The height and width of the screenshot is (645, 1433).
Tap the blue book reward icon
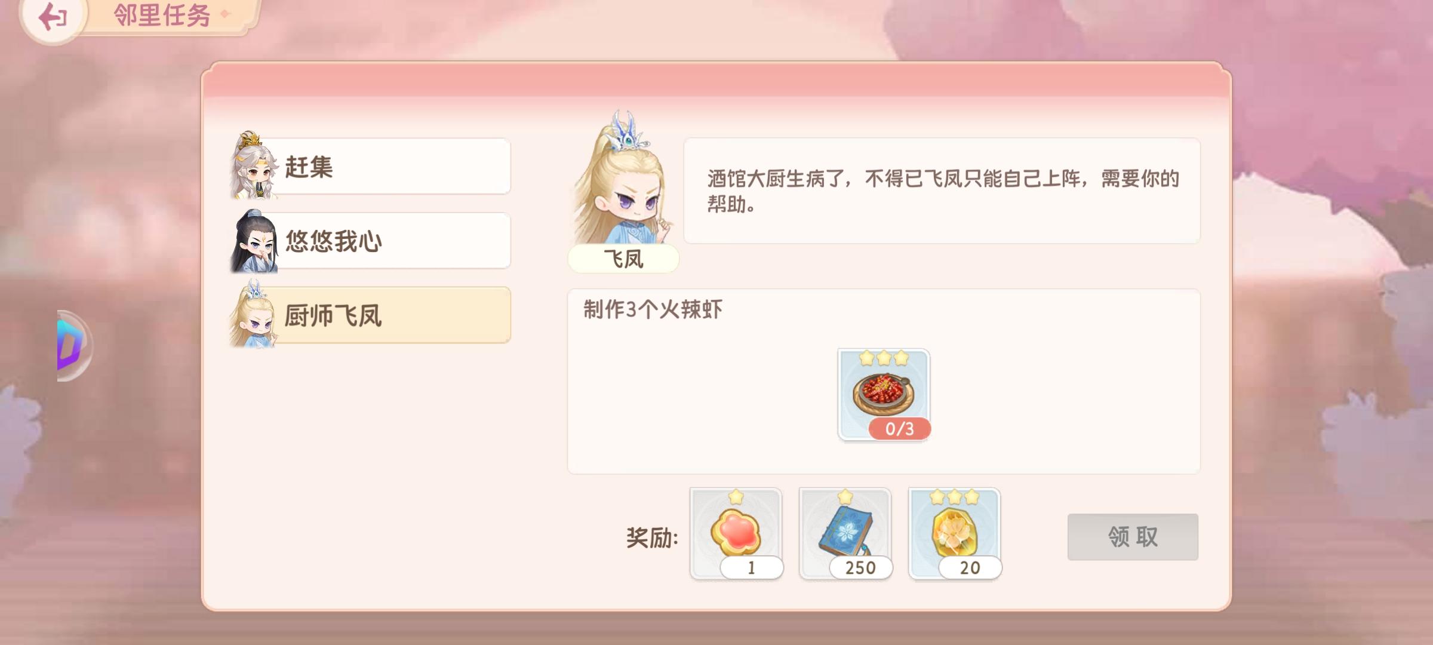845,533
